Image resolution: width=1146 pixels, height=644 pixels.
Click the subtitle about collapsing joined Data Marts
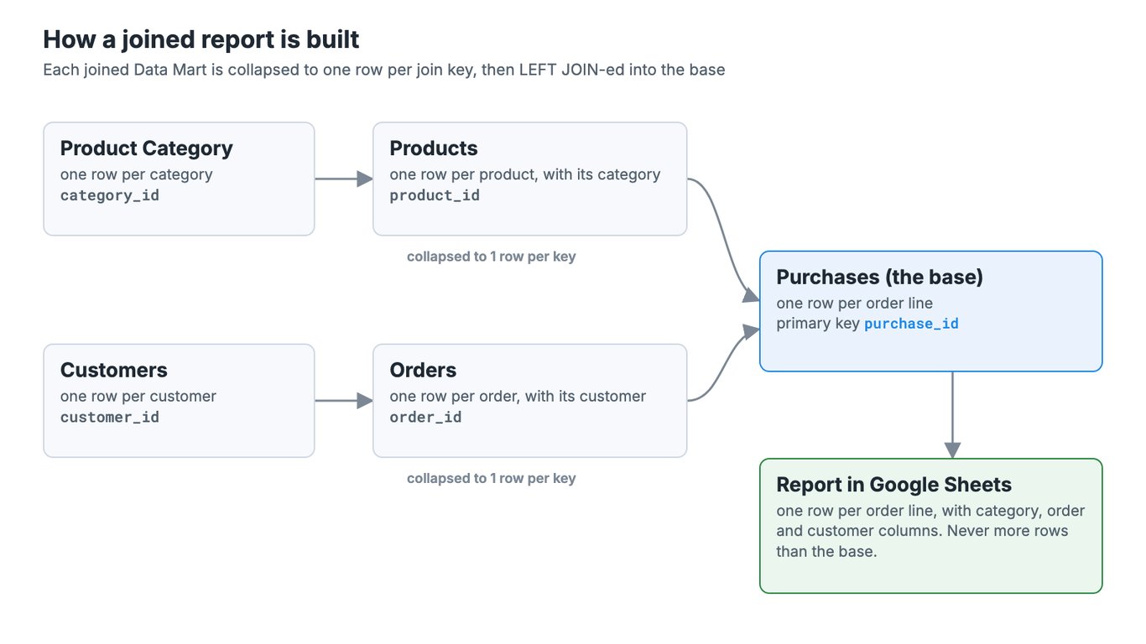pos(384,70)
